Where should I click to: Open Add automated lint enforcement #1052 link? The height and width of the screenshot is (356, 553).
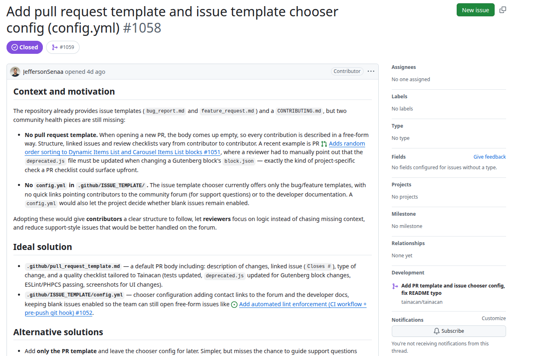tap(195, 309)
